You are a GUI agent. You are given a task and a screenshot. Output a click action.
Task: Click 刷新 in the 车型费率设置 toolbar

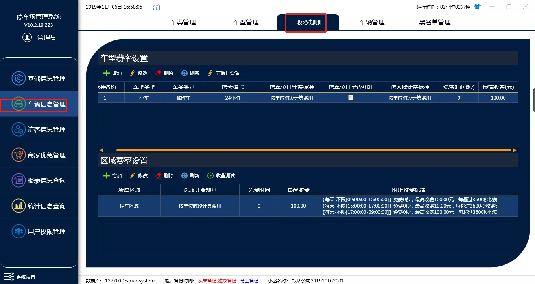pyautogui.click(x=190, y=73)
